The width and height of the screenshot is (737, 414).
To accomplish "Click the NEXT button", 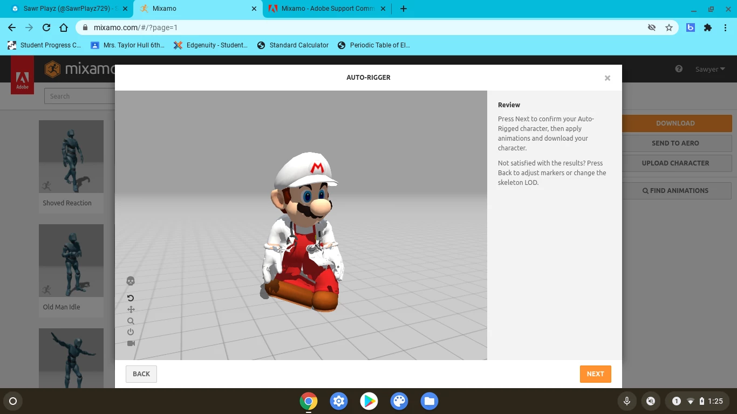I will point(596,374).
